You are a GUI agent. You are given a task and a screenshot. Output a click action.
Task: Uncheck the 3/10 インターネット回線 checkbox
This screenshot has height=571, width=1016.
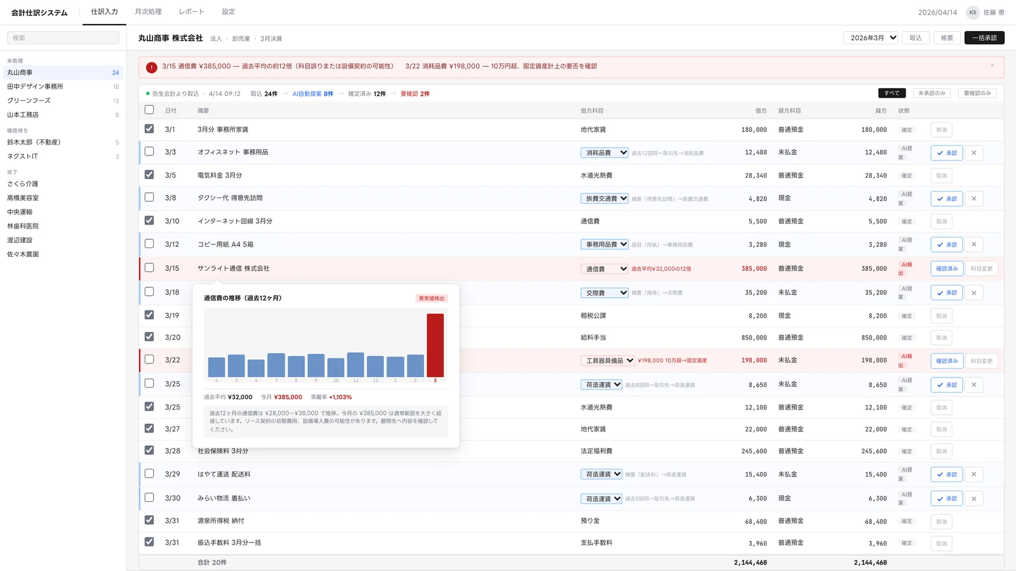pos(149,221)
